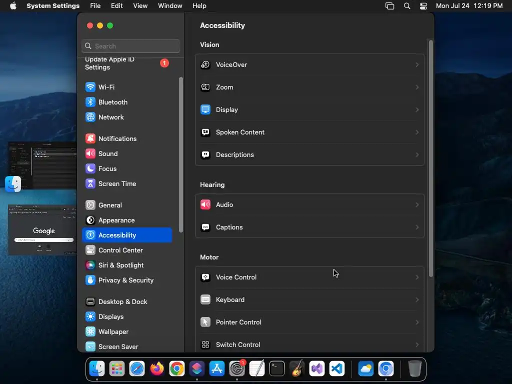This screenshot has height=384, width=512.
Task: Click the Privacy & Security hand icon
Action: (x=90, y=280)
